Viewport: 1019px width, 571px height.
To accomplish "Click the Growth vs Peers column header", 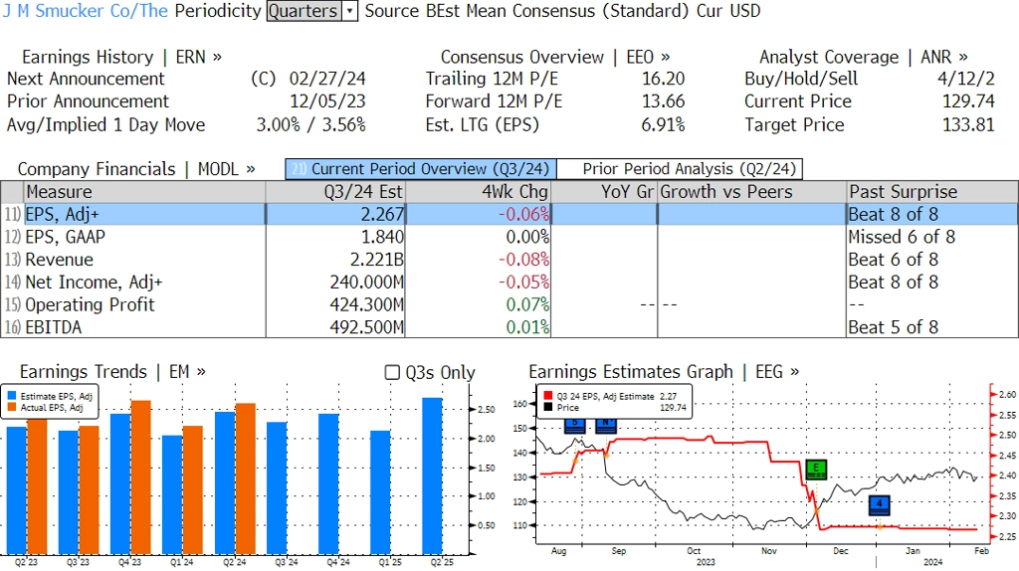I will (752, 192).
